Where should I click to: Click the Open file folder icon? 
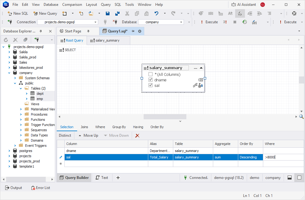pyautogui.click(x=91, y=13)
